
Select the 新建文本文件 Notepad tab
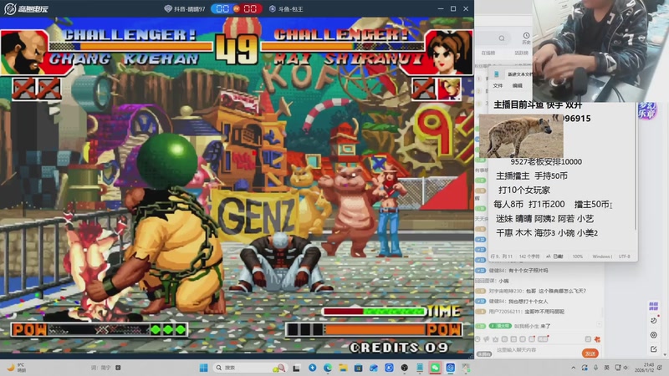click(519, 74)
